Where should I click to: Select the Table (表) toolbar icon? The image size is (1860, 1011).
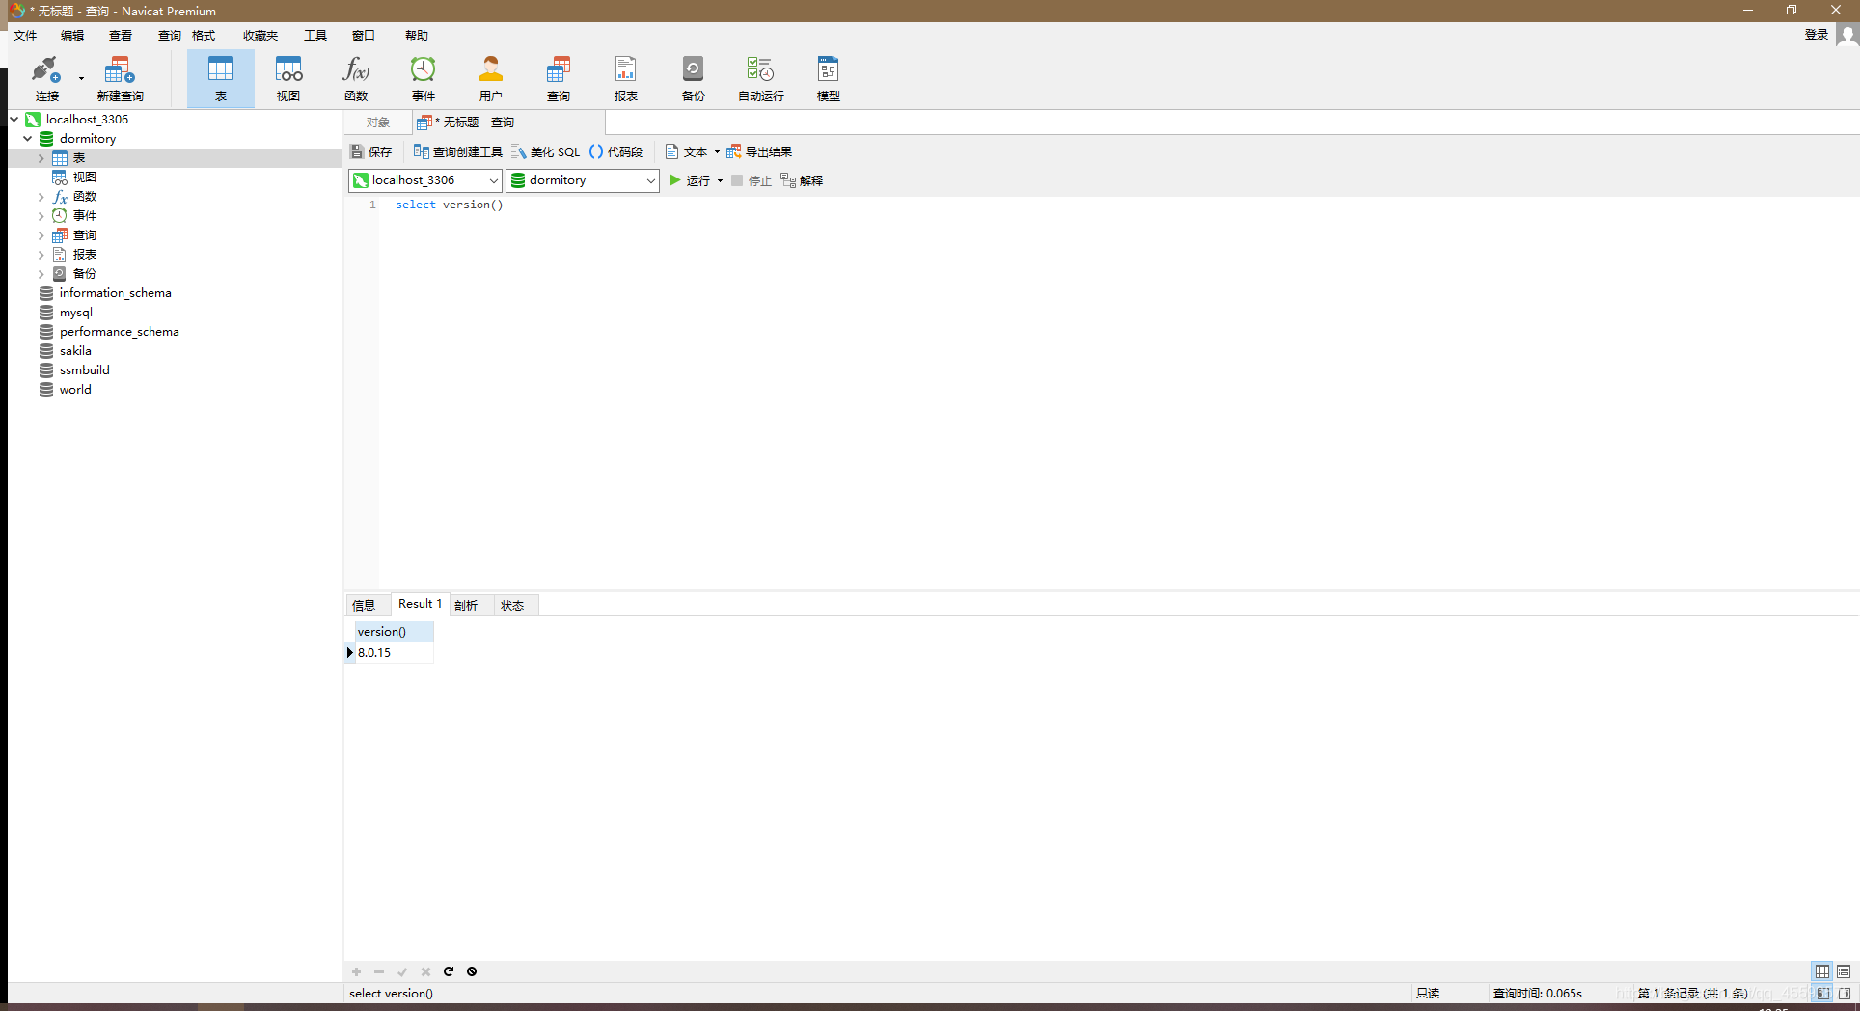coord(220,78)
